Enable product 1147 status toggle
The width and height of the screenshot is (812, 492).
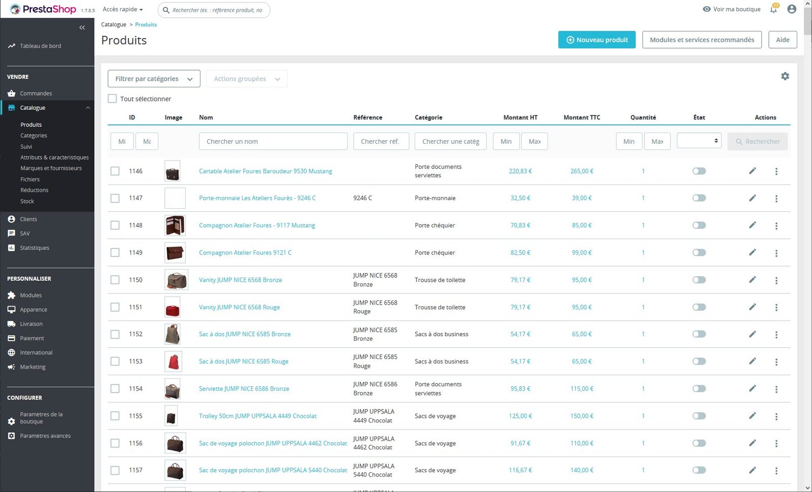coord(699,198)
